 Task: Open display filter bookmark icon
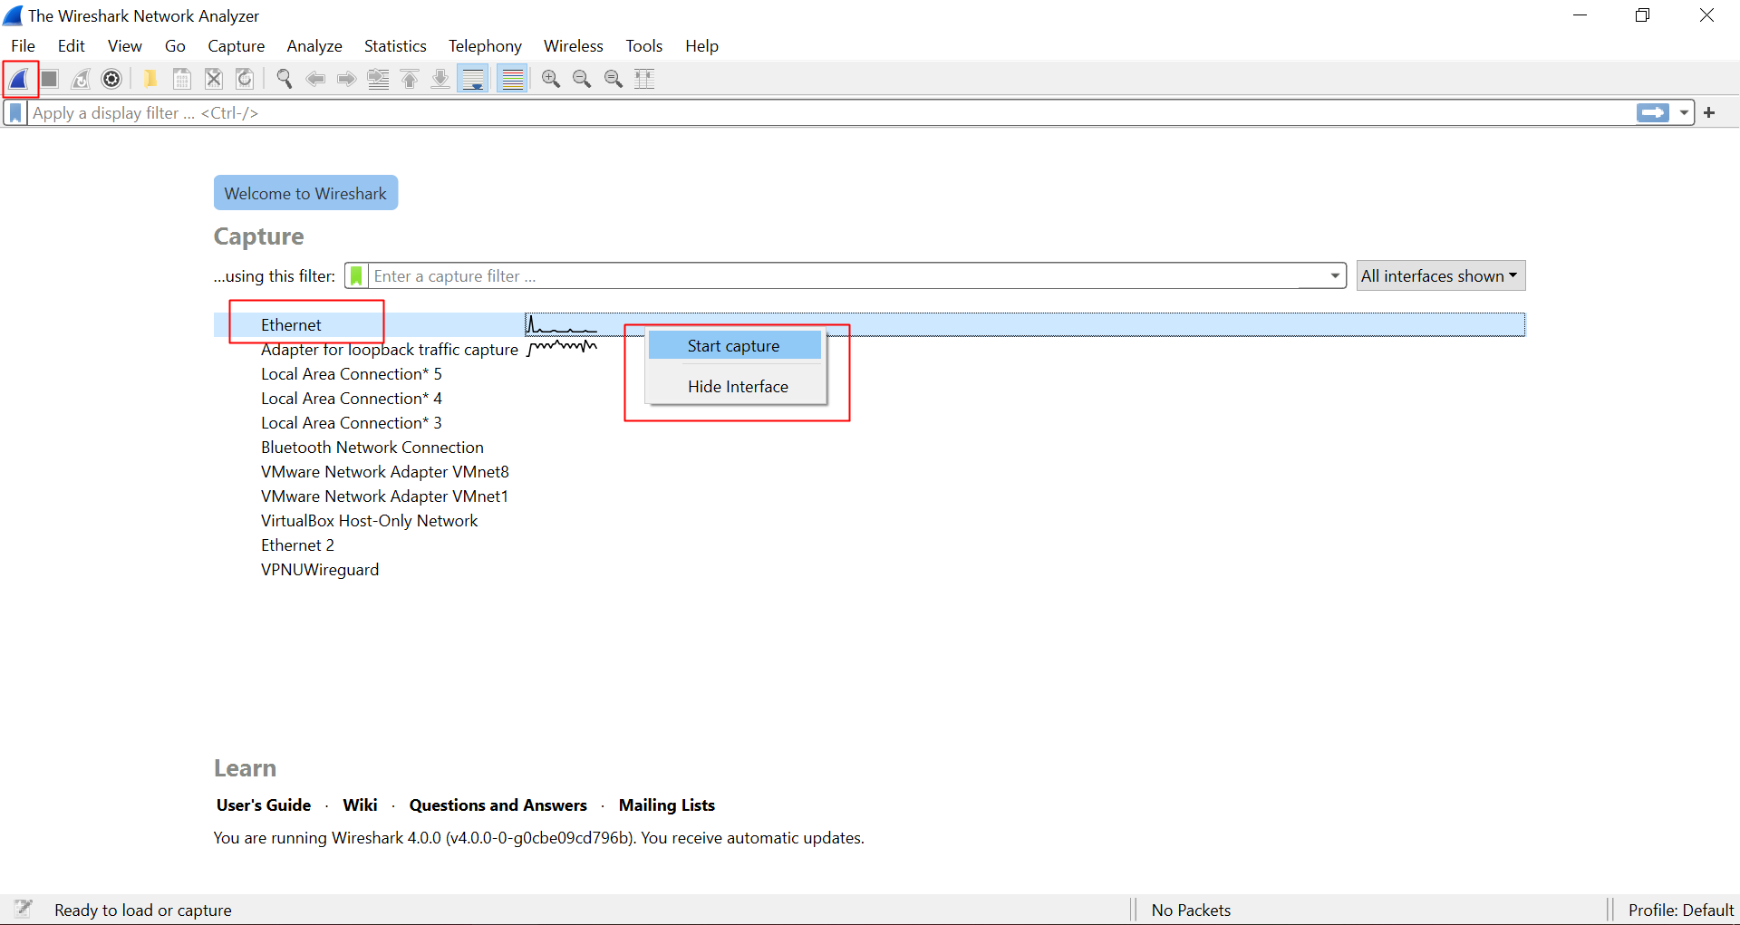[x=15, y=113]
